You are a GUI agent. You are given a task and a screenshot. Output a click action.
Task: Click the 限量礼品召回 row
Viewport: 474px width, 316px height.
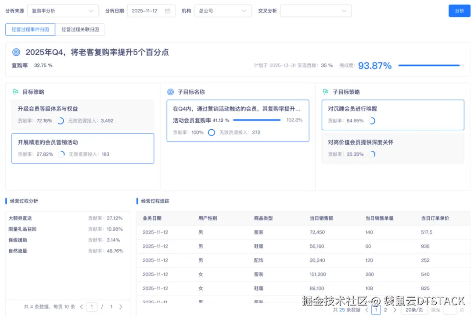coord(68,229)
